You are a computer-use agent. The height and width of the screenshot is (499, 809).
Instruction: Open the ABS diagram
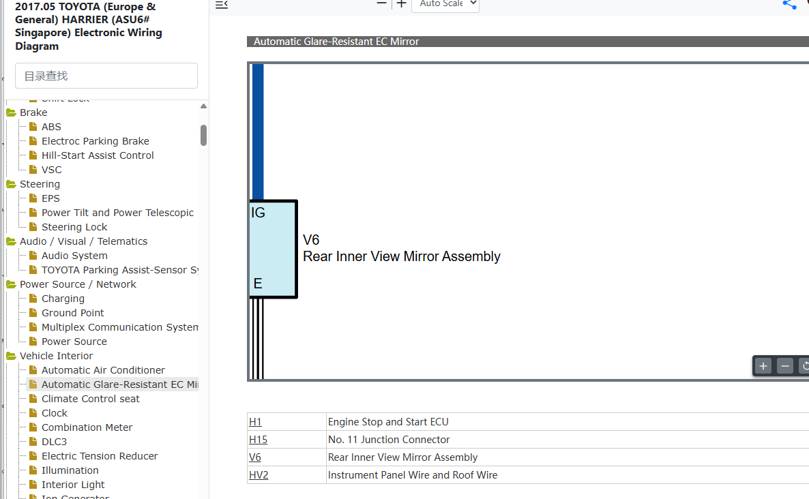(51, 127)
